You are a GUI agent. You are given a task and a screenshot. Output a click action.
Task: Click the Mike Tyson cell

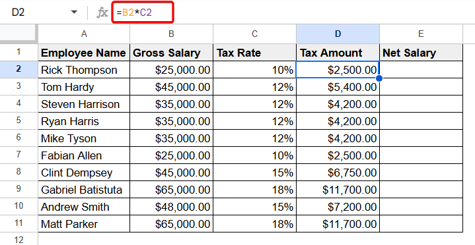pos(84,138)
